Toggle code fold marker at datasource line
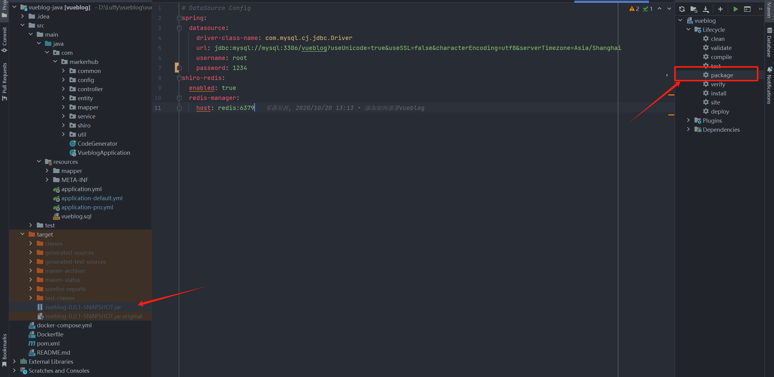Screen dimensions: 774x377 (x=179, y=28)
